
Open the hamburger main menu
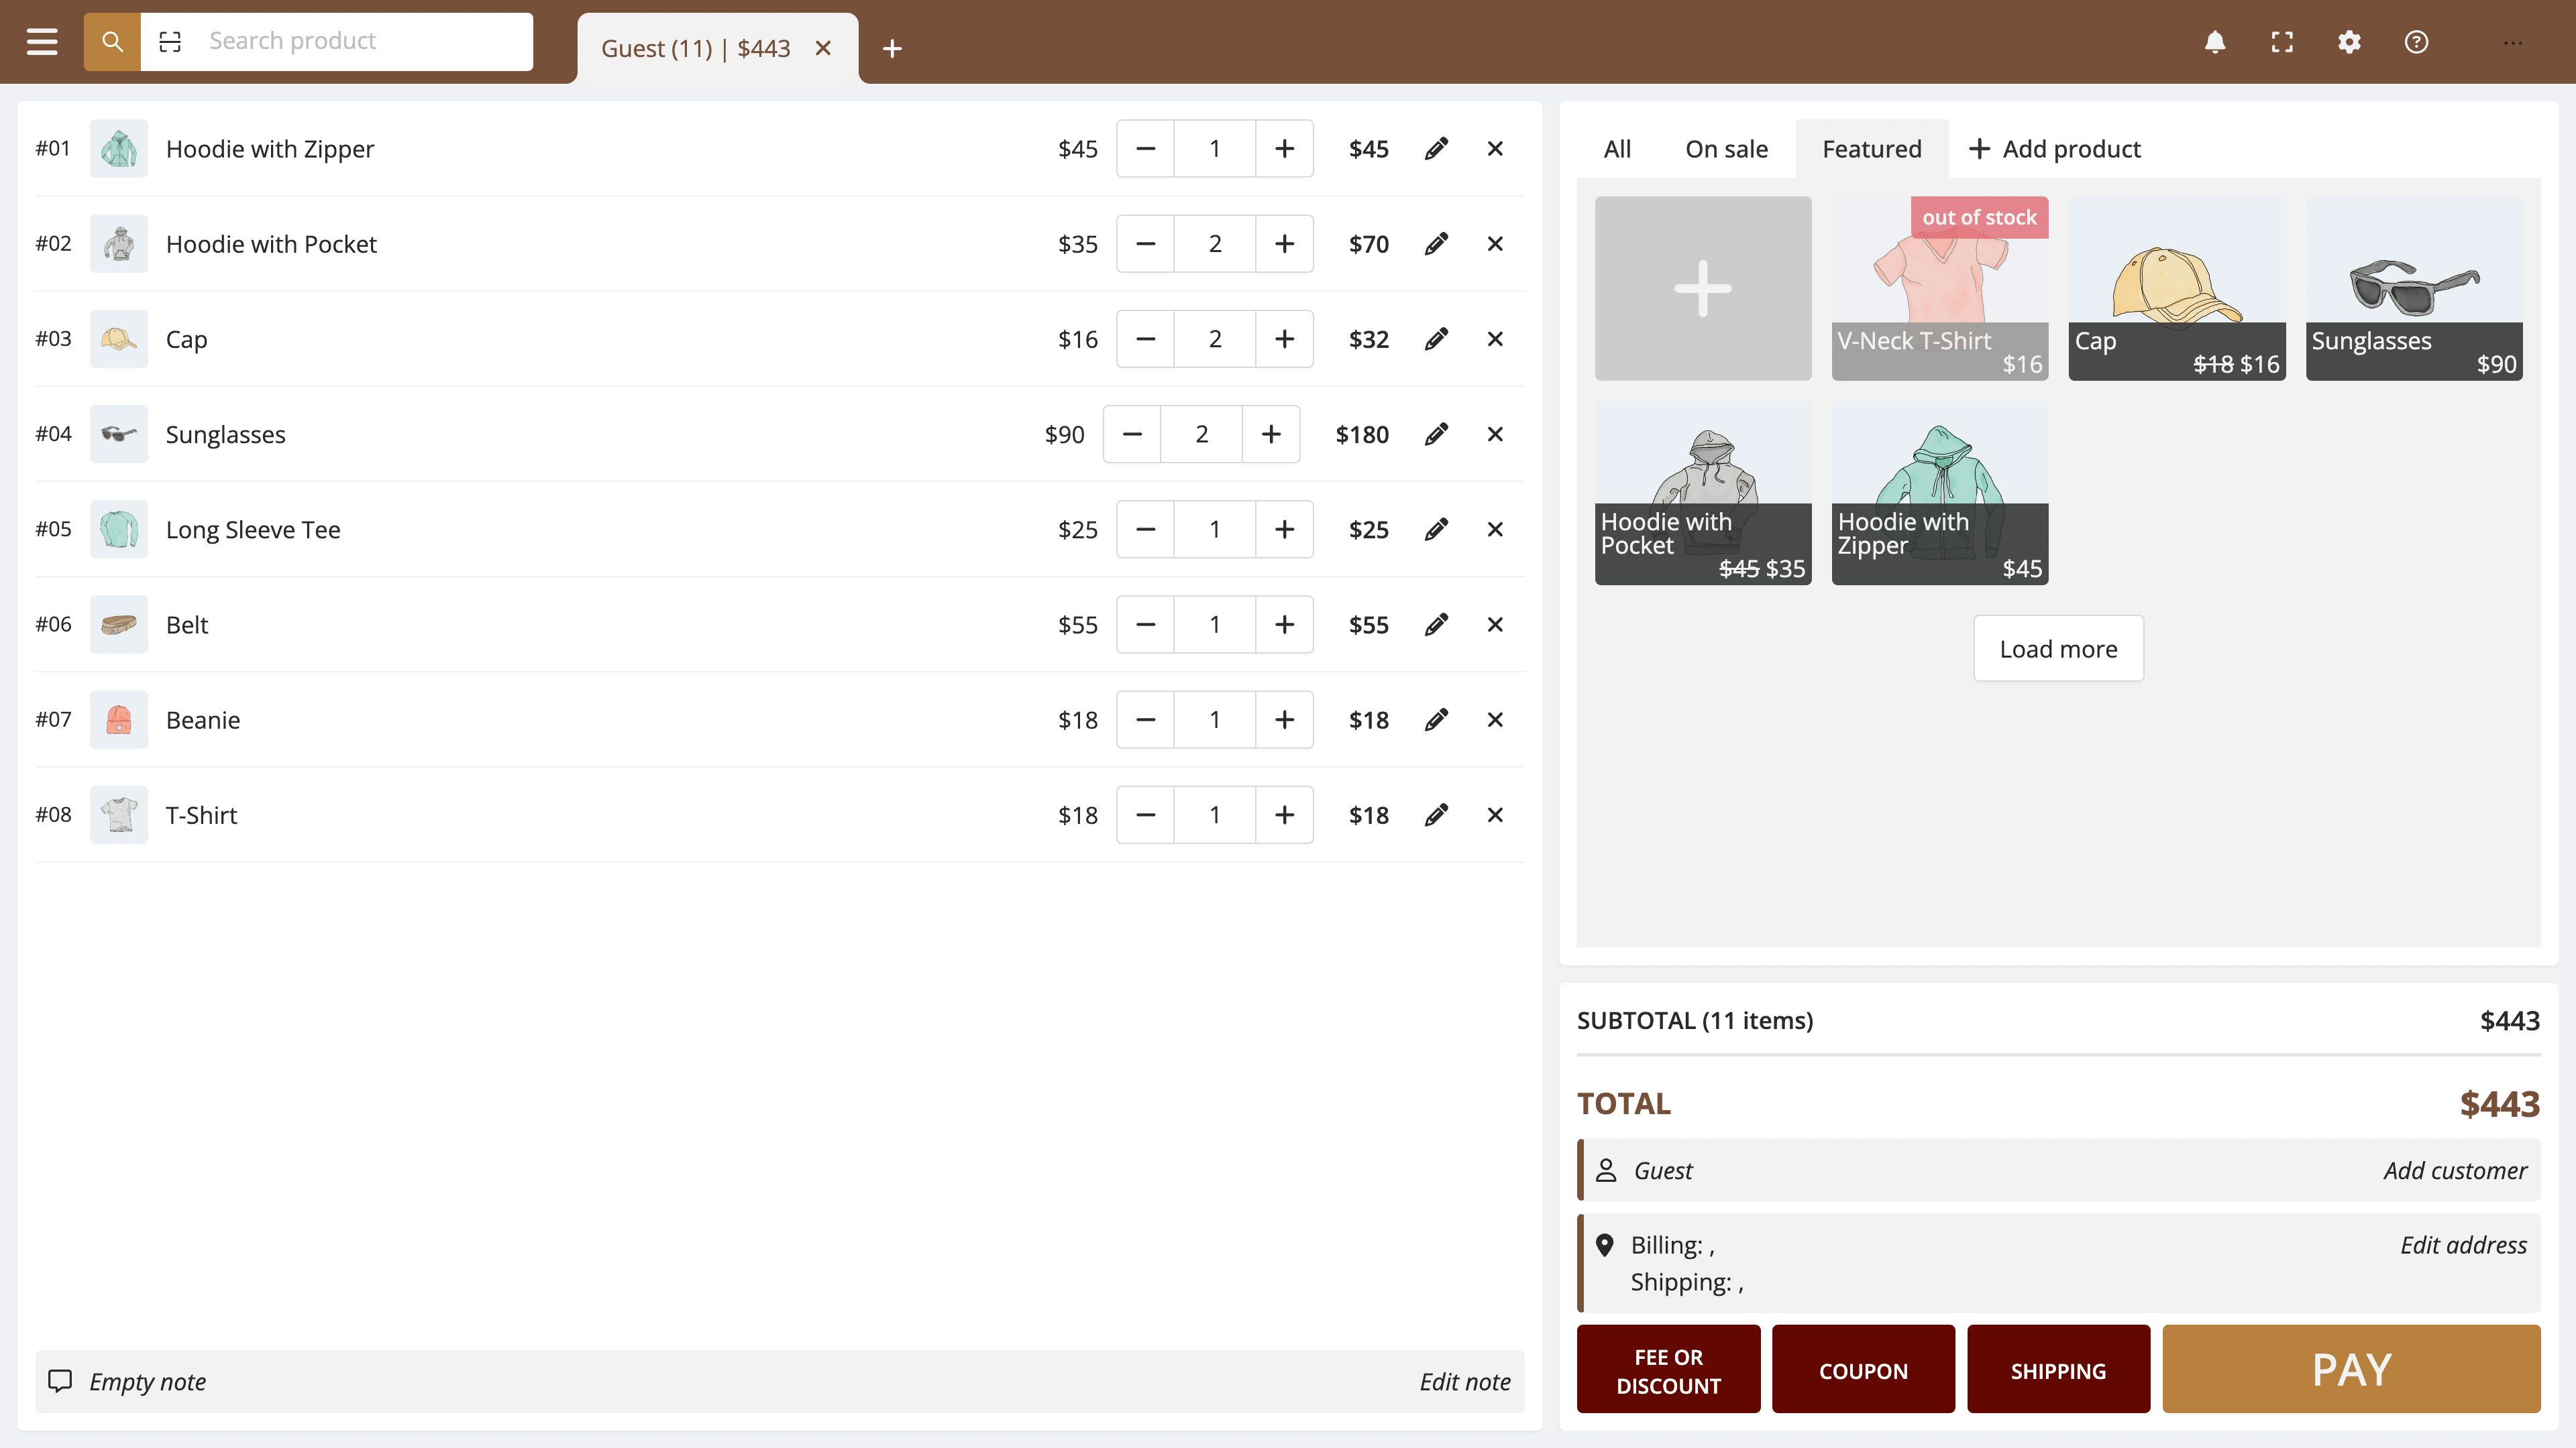click(x=42, y=42)
